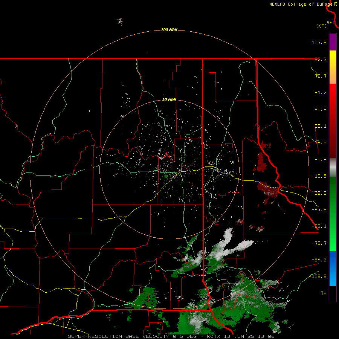Viewport: 339px width, 339px height.
Task: Pick the orange segment of color bar
Action: click(333, 75)
